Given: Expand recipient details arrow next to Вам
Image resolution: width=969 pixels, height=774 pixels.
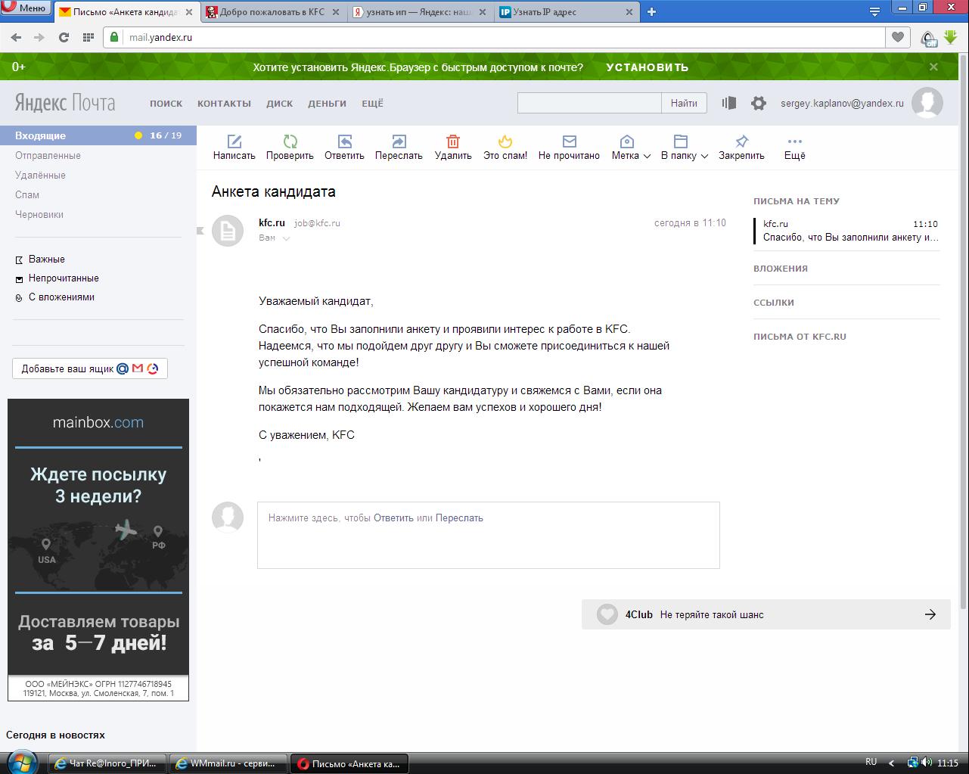Looking at the screenshot, I should pos(286,238).
